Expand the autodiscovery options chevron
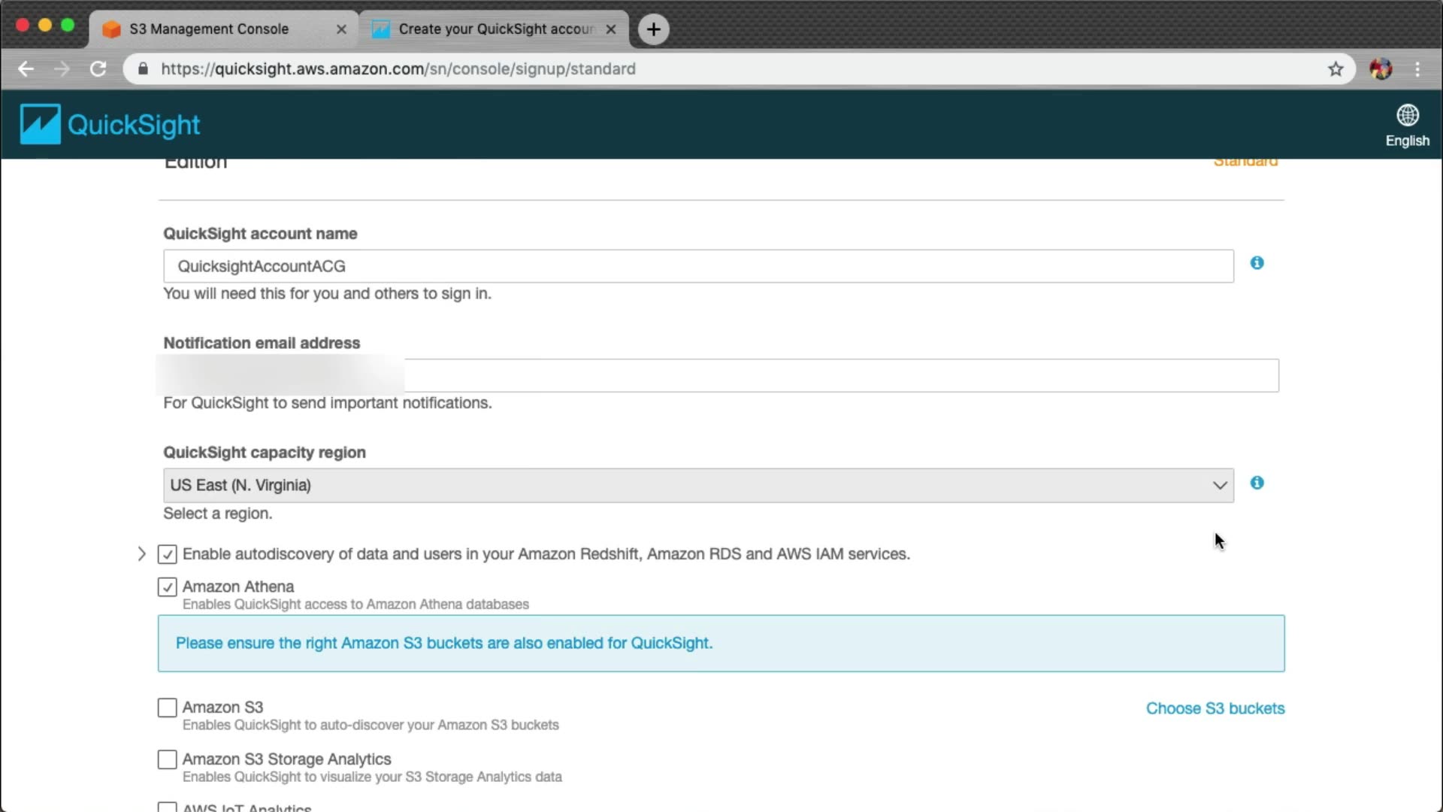 [x=141, y=555]
